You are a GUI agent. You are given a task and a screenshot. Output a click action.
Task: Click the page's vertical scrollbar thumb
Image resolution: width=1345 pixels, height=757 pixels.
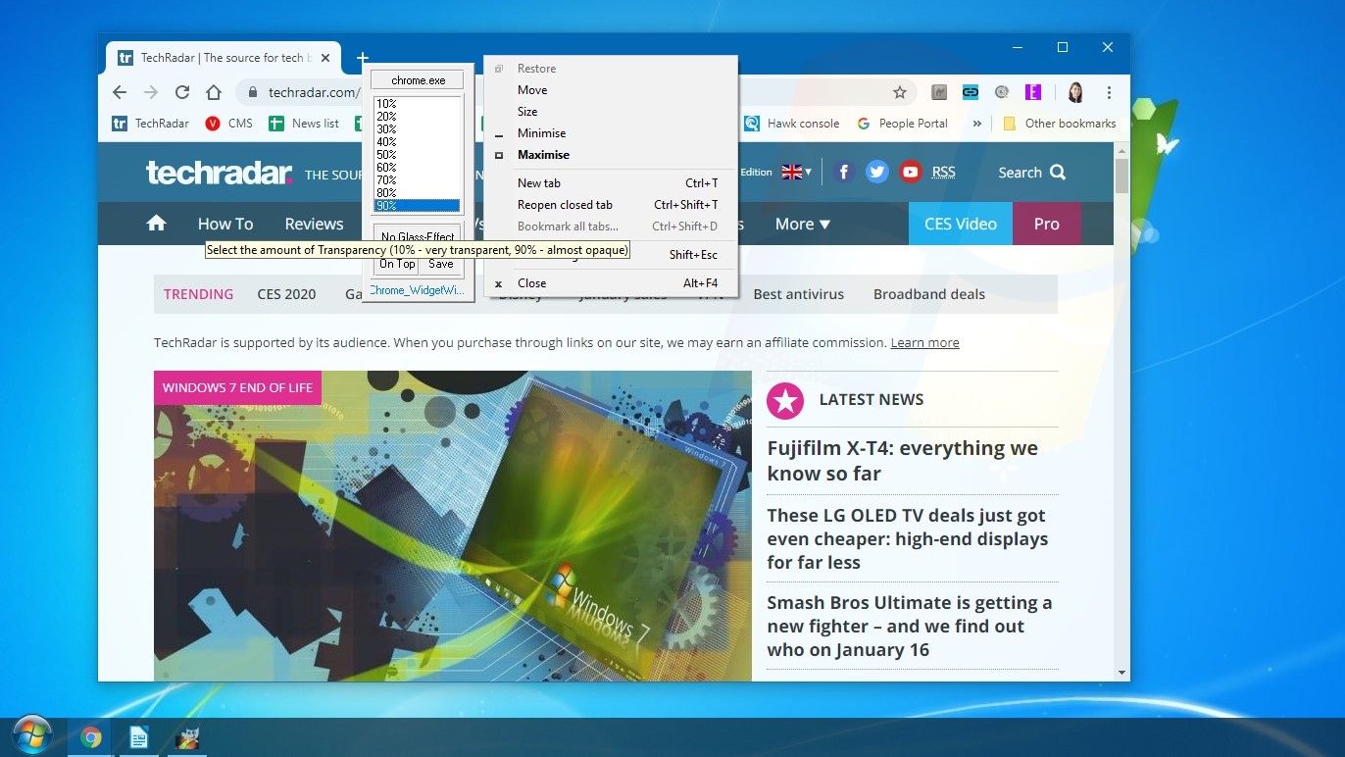1122,175
